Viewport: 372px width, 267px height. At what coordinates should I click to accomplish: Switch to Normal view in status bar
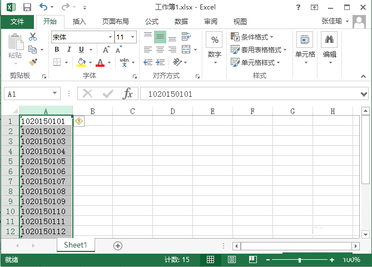click(x=210, y=260)
